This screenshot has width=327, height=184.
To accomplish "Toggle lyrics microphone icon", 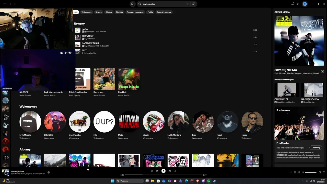I will pyautogui.click(x=290, y=172).
